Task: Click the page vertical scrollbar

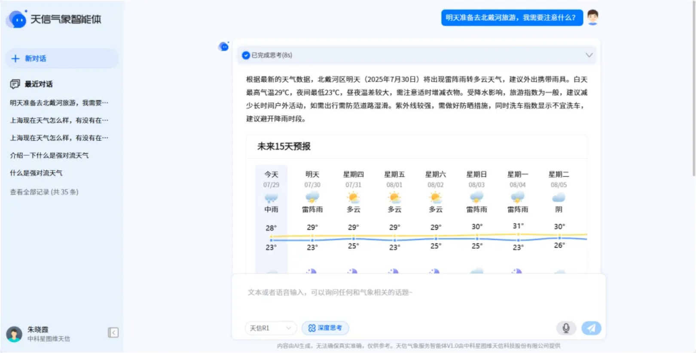Action: pyautogui.click(x=693, y=86)
